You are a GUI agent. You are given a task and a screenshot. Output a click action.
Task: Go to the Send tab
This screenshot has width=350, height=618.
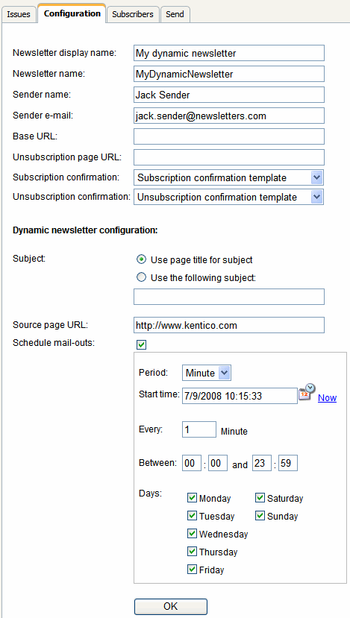coord(175,14)
